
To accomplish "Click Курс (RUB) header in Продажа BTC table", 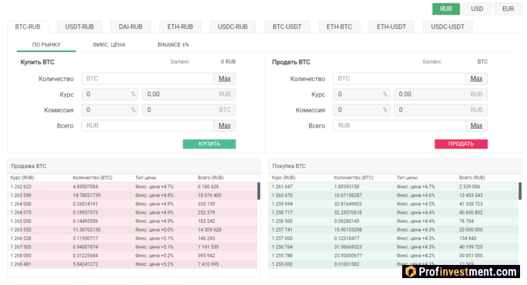I will 22,178.
